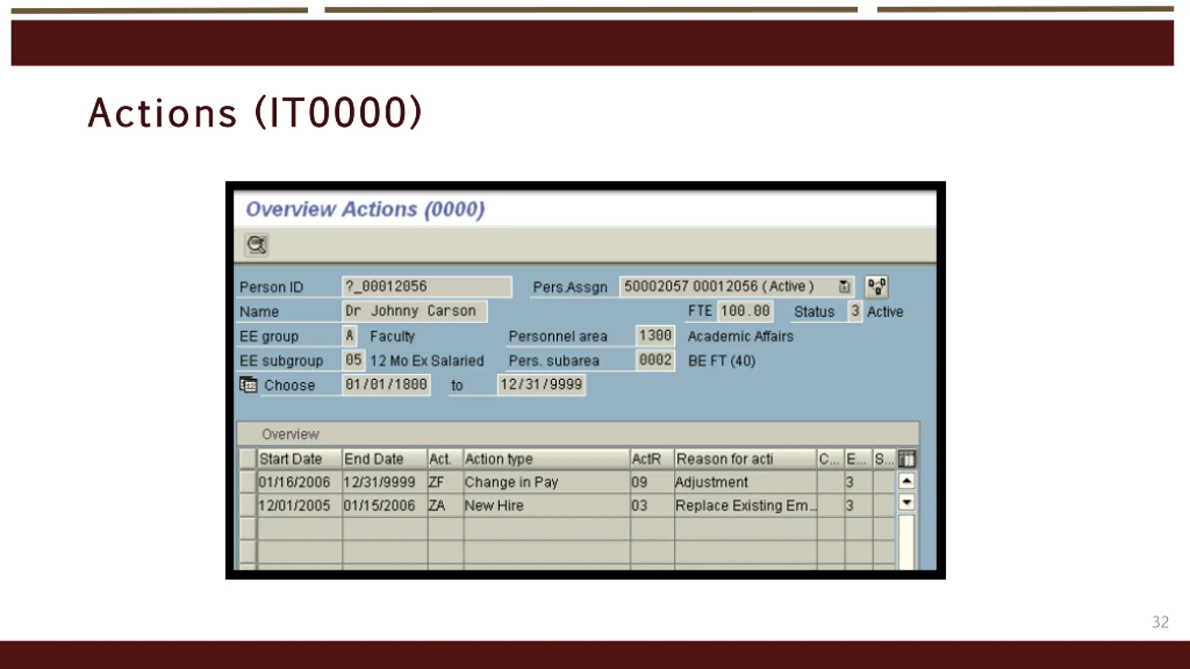
Task: Click the BE FT (40) text
Action: pos(721,361)
